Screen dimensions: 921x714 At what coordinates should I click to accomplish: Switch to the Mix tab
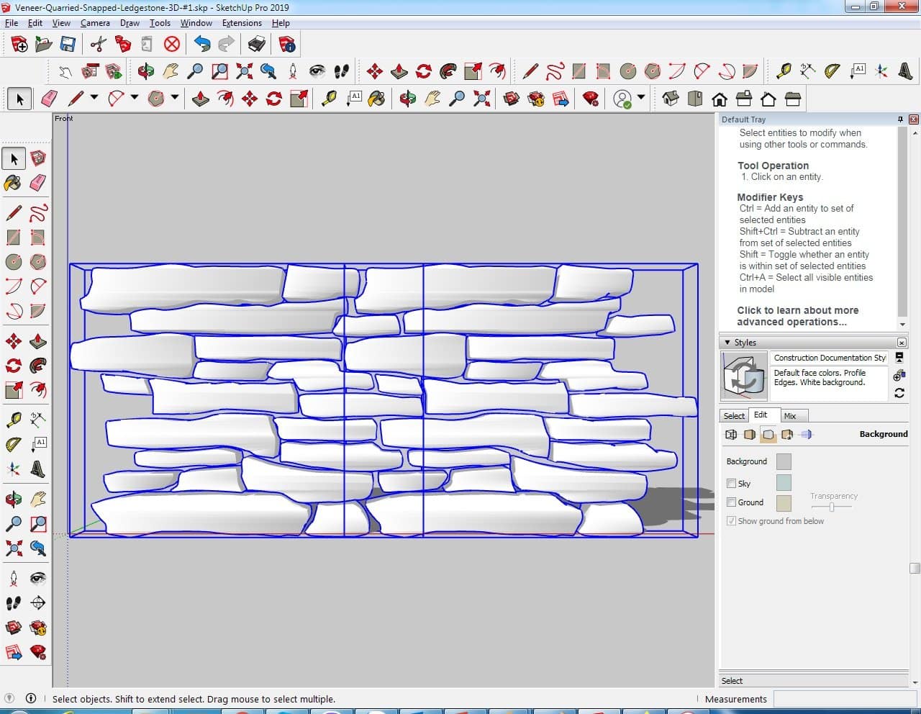click(790, 416)
